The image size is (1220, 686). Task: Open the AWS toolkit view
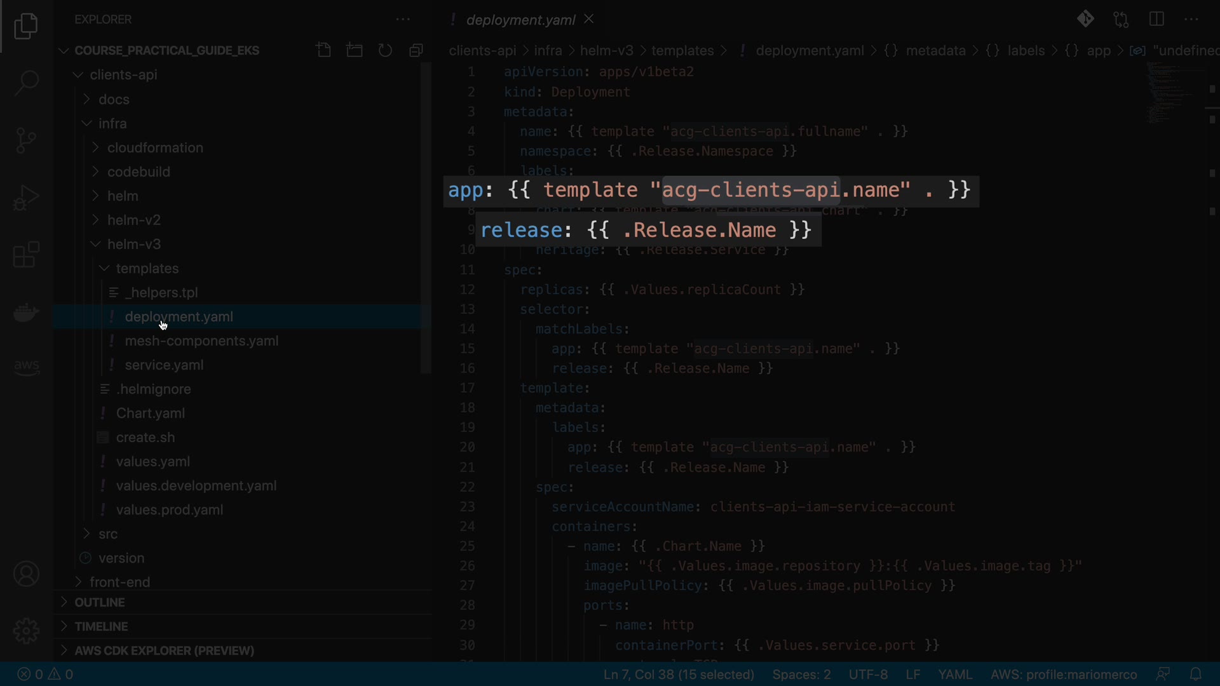pos(26,367)
